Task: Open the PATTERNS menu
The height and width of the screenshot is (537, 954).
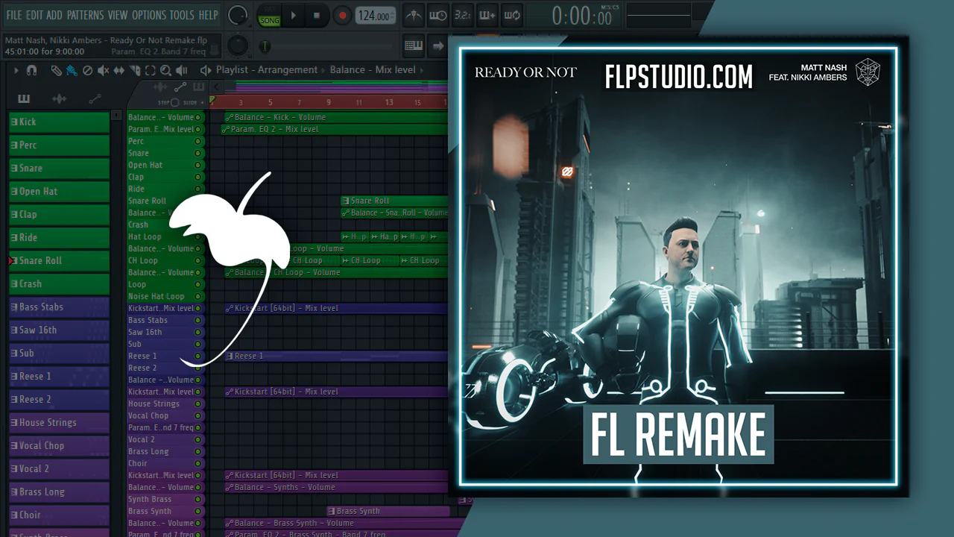Action: click(x=85, y=15)
